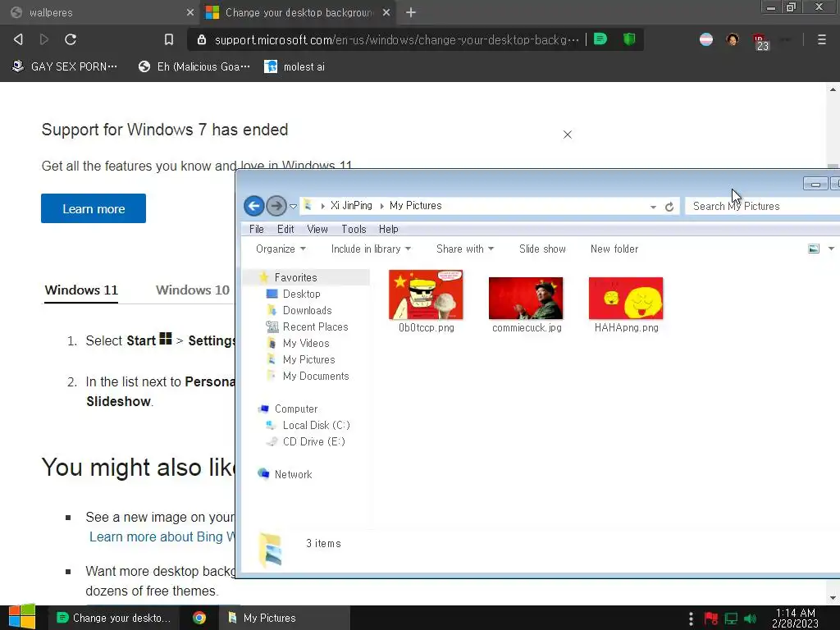Viewport: 840px width, 630px height.
Task: Open the browser hamburger menu
Action: [x=821, y=39]
